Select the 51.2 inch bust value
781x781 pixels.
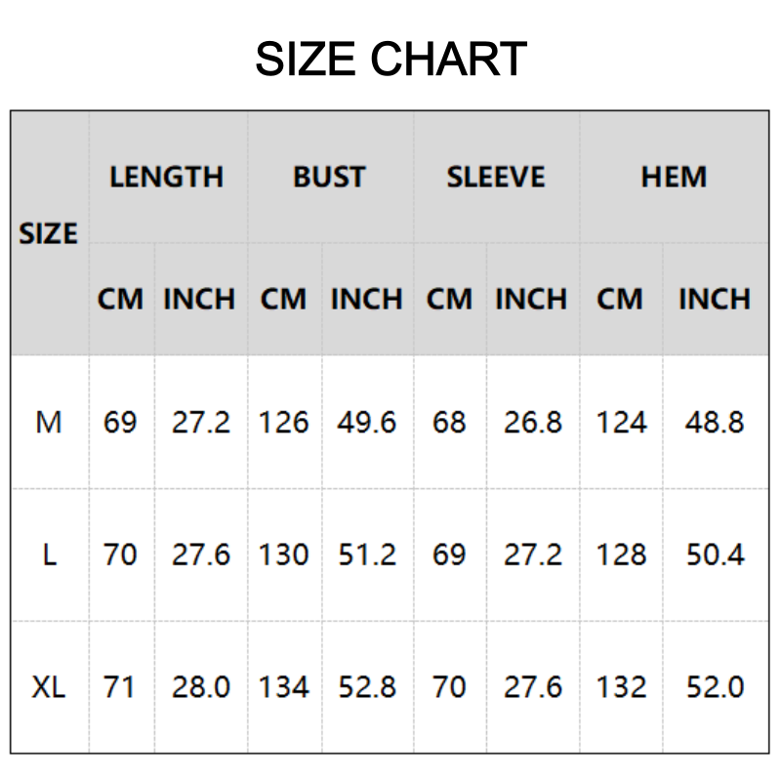click(x=367, y=555)
